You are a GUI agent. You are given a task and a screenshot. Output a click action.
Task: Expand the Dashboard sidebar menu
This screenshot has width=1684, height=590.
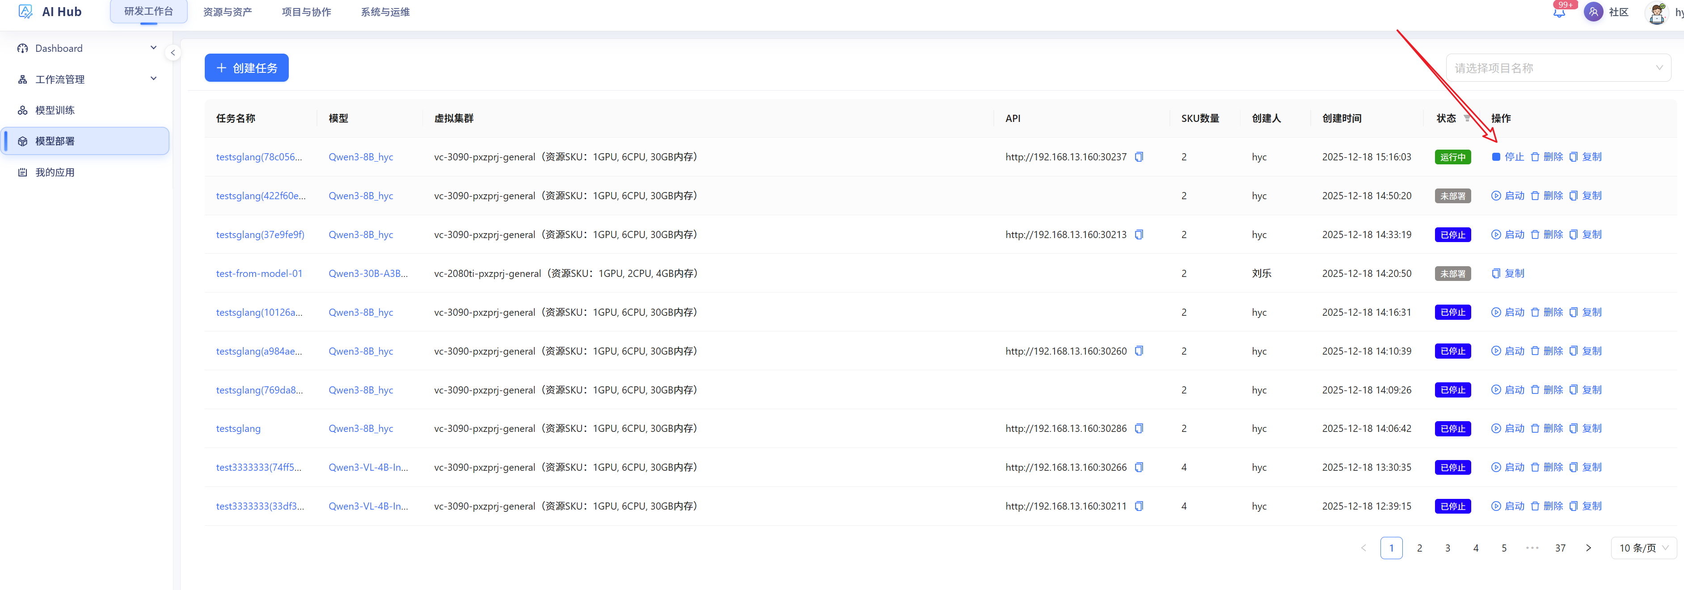click(154, 48)
